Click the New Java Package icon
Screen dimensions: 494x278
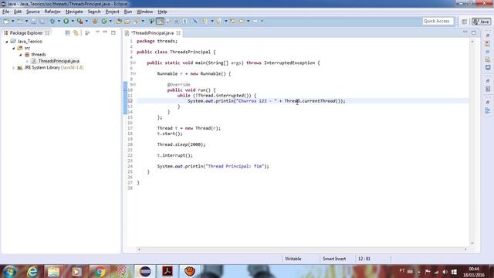[95, 21]
